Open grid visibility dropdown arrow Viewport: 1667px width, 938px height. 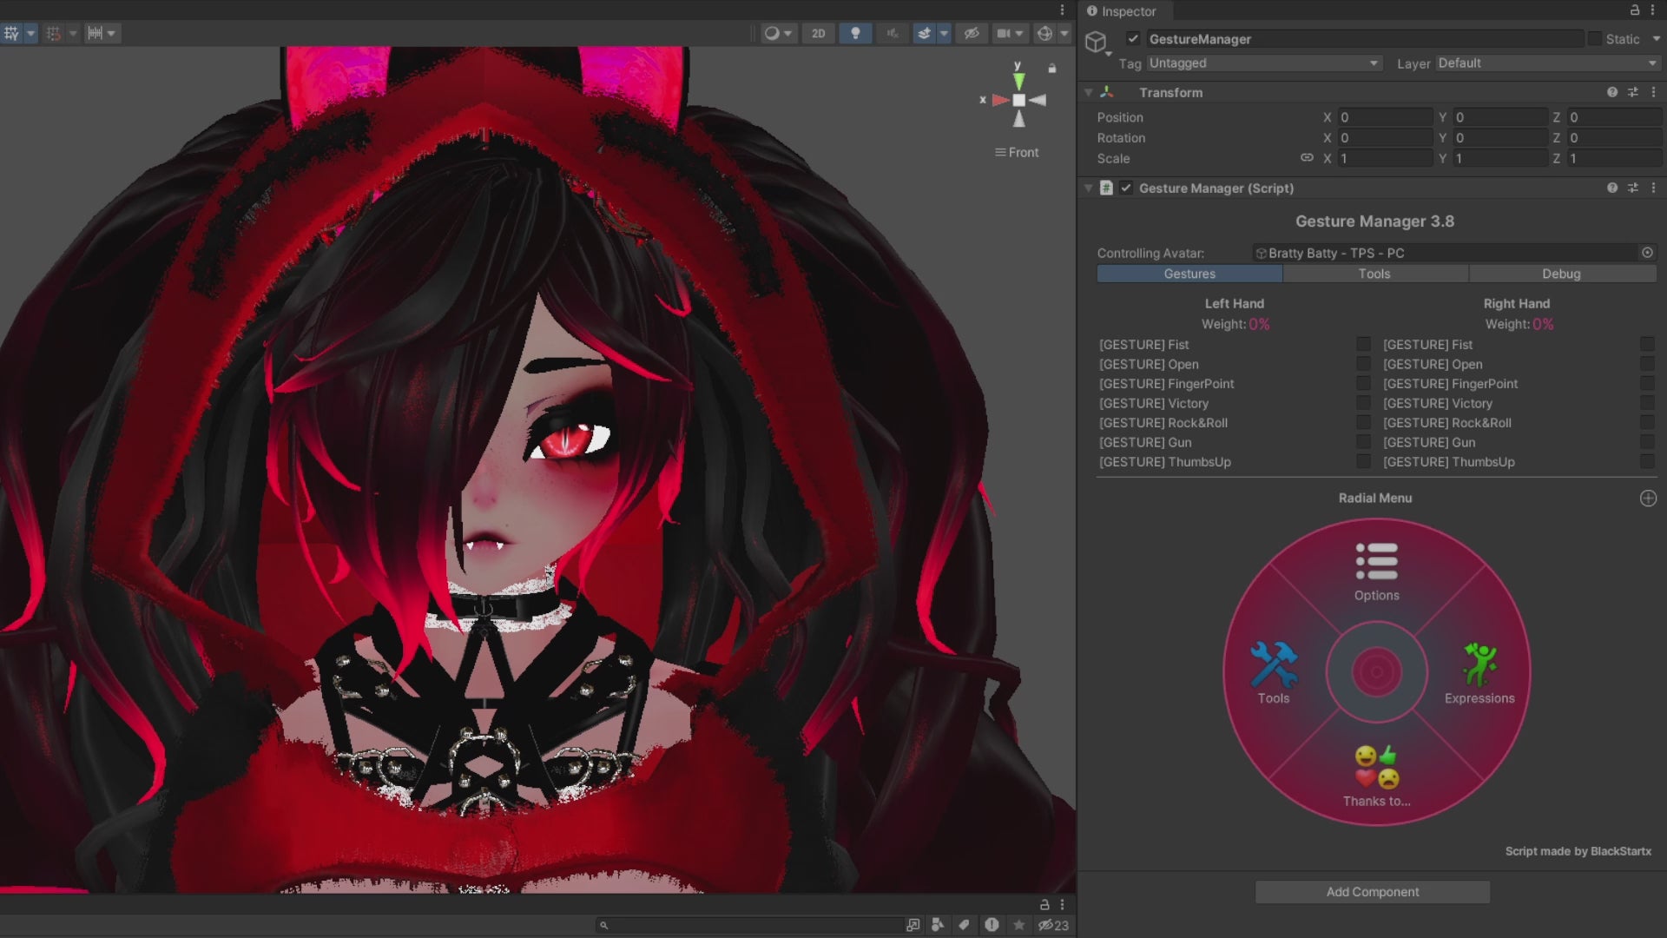point(30,33)
